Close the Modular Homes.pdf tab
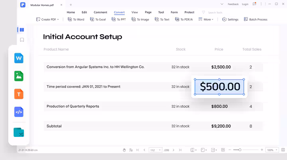 coord(61,5)
